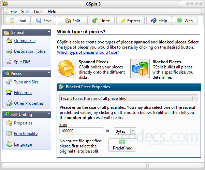Click the Help toolbar button
Image resolution: width=205 pixels, height=170 pixels.
pos(159,21)
